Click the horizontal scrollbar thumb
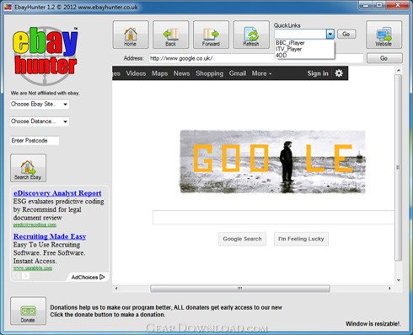Screen dimensions: 413x335 [x=240, y=289]
